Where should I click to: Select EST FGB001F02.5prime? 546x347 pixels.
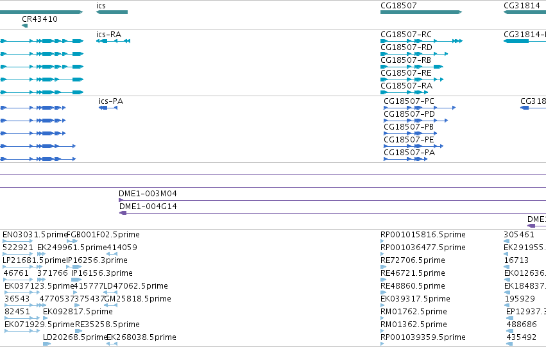tap(103, 235)
